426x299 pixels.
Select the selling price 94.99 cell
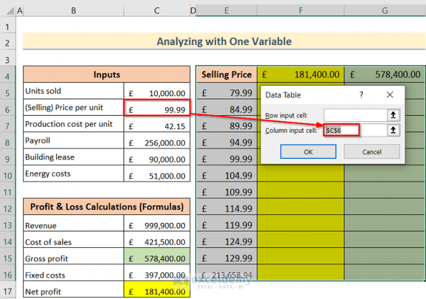(x=227, y=141)
